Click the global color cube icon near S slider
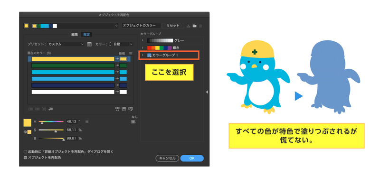380x178 pixels. pos(25,132)
